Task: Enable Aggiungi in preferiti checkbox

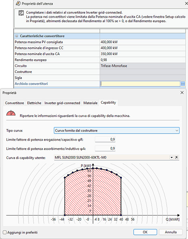Action: coord(5,232)
